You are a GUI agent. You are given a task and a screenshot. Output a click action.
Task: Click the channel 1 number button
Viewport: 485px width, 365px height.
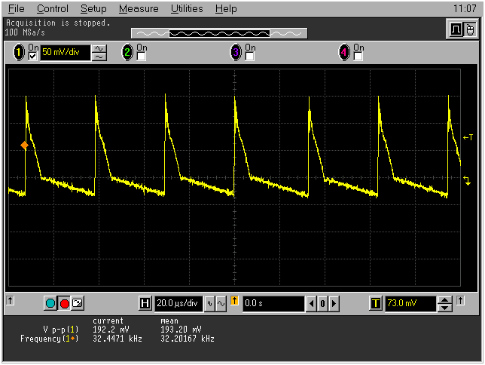tap(19, 52)
